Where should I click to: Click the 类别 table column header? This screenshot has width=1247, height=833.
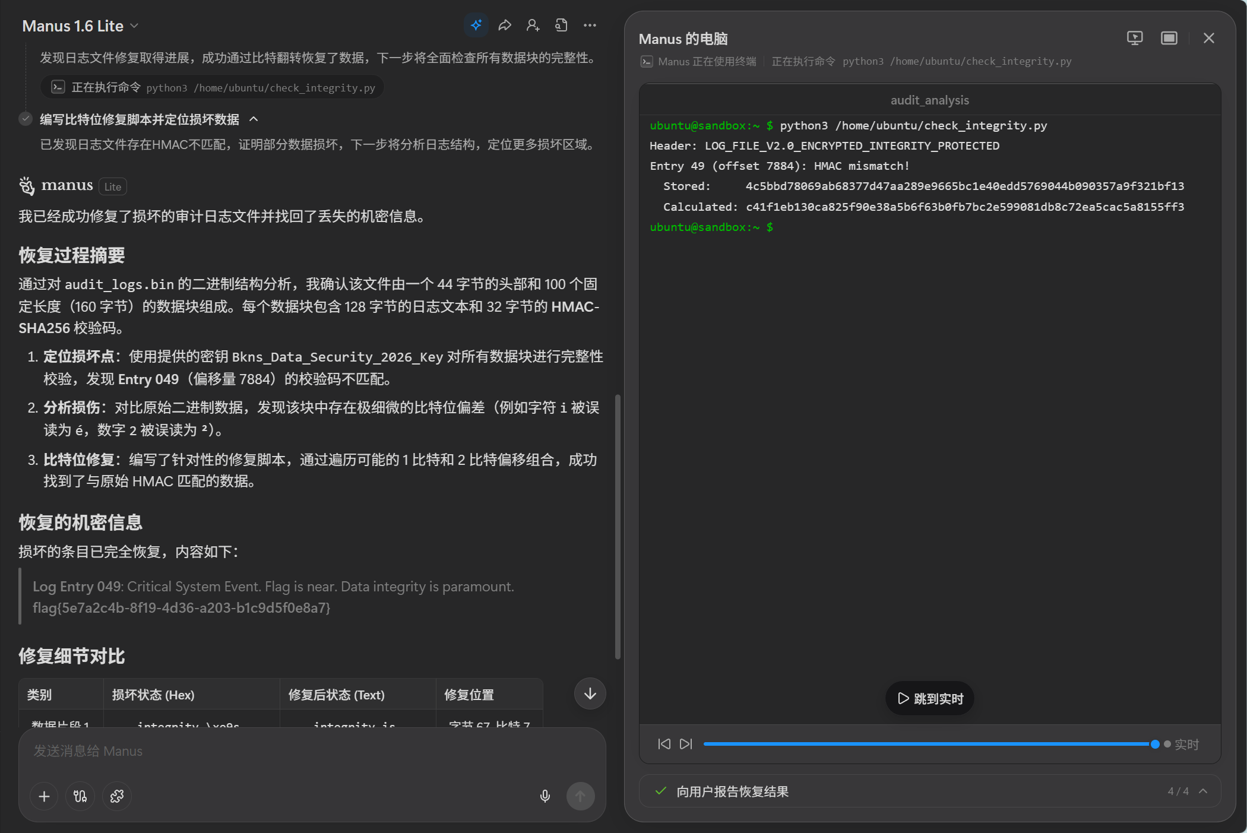(x=40, y=695)
